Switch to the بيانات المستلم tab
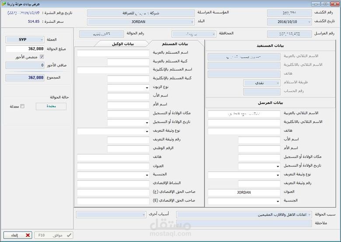341x242 pixels. coord(175,44)
